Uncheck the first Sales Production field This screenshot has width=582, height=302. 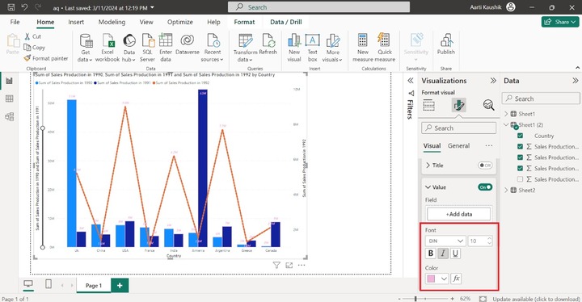click(520, 146)
